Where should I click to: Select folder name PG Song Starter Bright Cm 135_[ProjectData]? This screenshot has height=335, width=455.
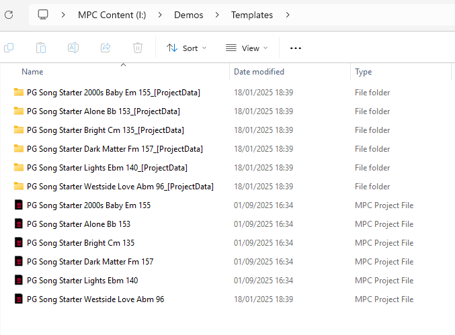[106, 130]
